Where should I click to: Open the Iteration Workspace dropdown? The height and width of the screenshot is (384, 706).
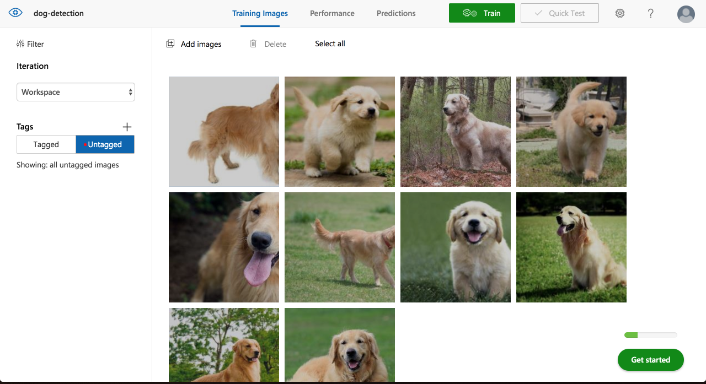(x=76, y=92)
